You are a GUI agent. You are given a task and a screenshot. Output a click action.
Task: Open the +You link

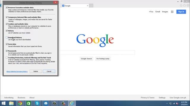(151, 12)
